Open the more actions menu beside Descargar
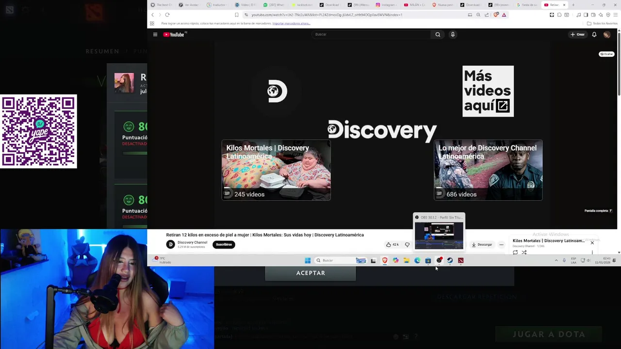This screenshot has height=349, width=621. 501,244
